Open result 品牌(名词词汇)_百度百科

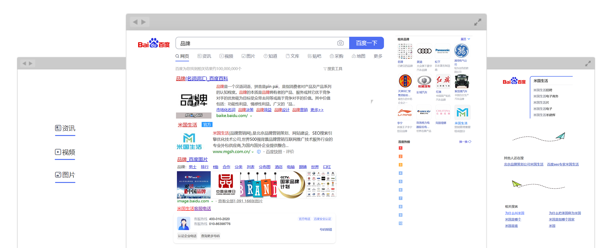(202, 79)
